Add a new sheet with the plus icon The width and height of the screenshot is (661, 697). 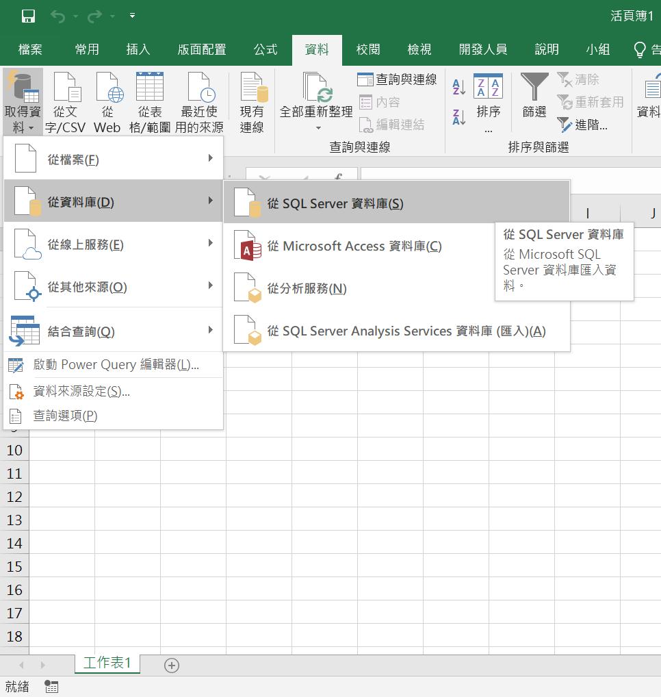(172, 666)
